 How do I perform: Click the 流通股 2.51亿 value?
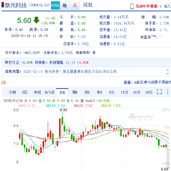click(x=119, y=44)
